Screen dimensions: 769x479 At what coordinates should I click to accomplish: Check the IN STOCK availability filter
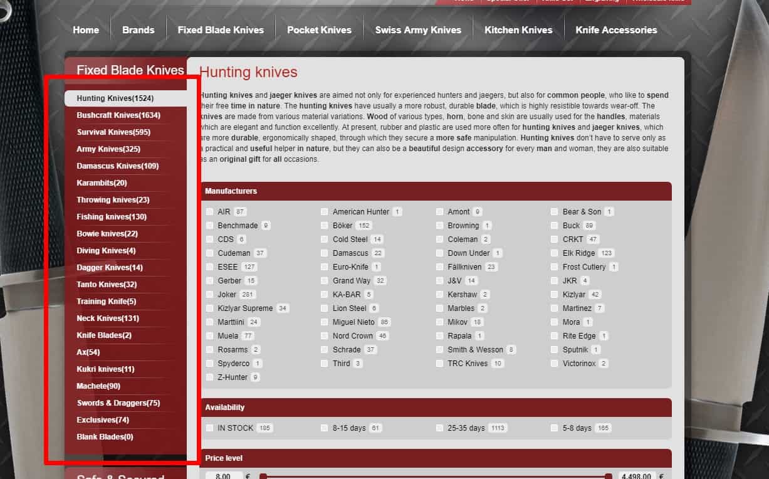pyautogui.click(x=209, y=428)
